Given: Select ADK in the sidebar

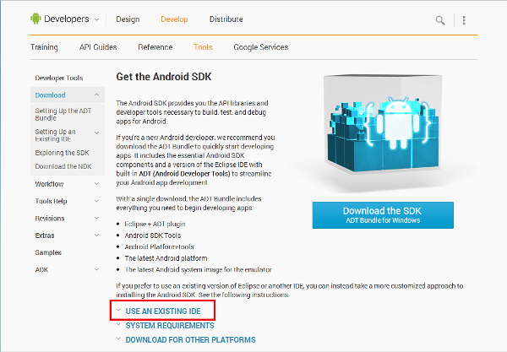Looking at the screenshot, I should pos(41,269).
